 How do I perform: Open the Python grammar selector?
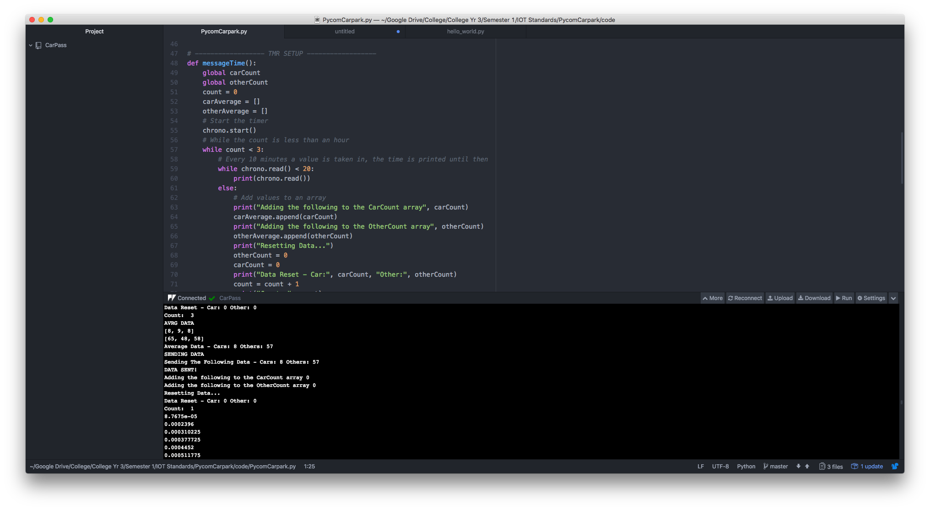tap(746, 467)
